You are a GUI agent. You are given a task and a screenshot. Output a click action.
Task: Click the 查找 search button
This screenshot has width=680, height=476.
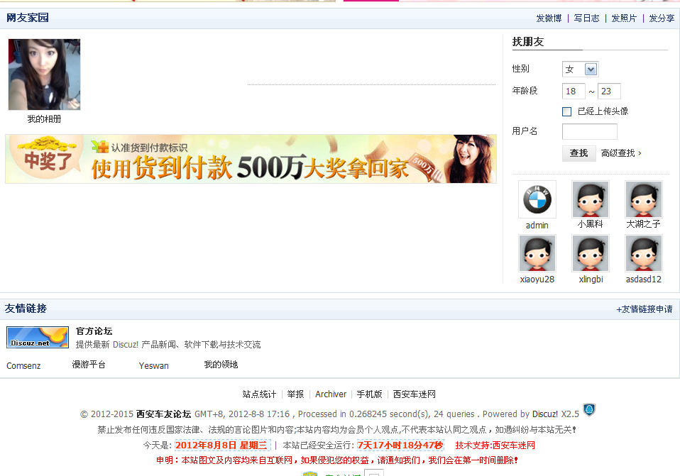tap(578, 153)
